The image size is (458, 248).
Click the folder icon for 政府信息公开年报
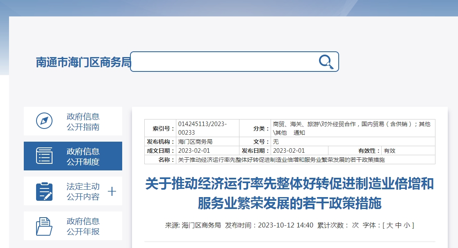point(44,226)
